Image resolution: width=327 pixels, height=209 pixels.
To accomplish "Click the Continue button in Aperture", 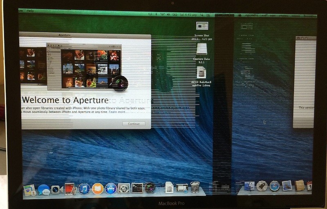I will 134,124.
